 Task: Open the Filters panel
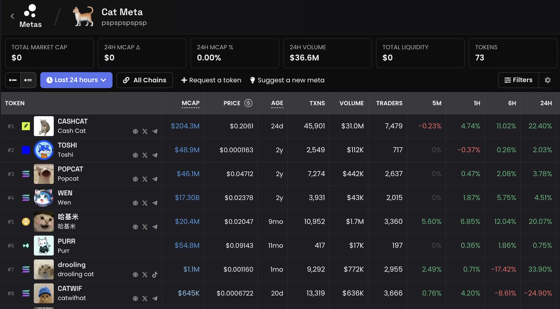click(518, 80)
